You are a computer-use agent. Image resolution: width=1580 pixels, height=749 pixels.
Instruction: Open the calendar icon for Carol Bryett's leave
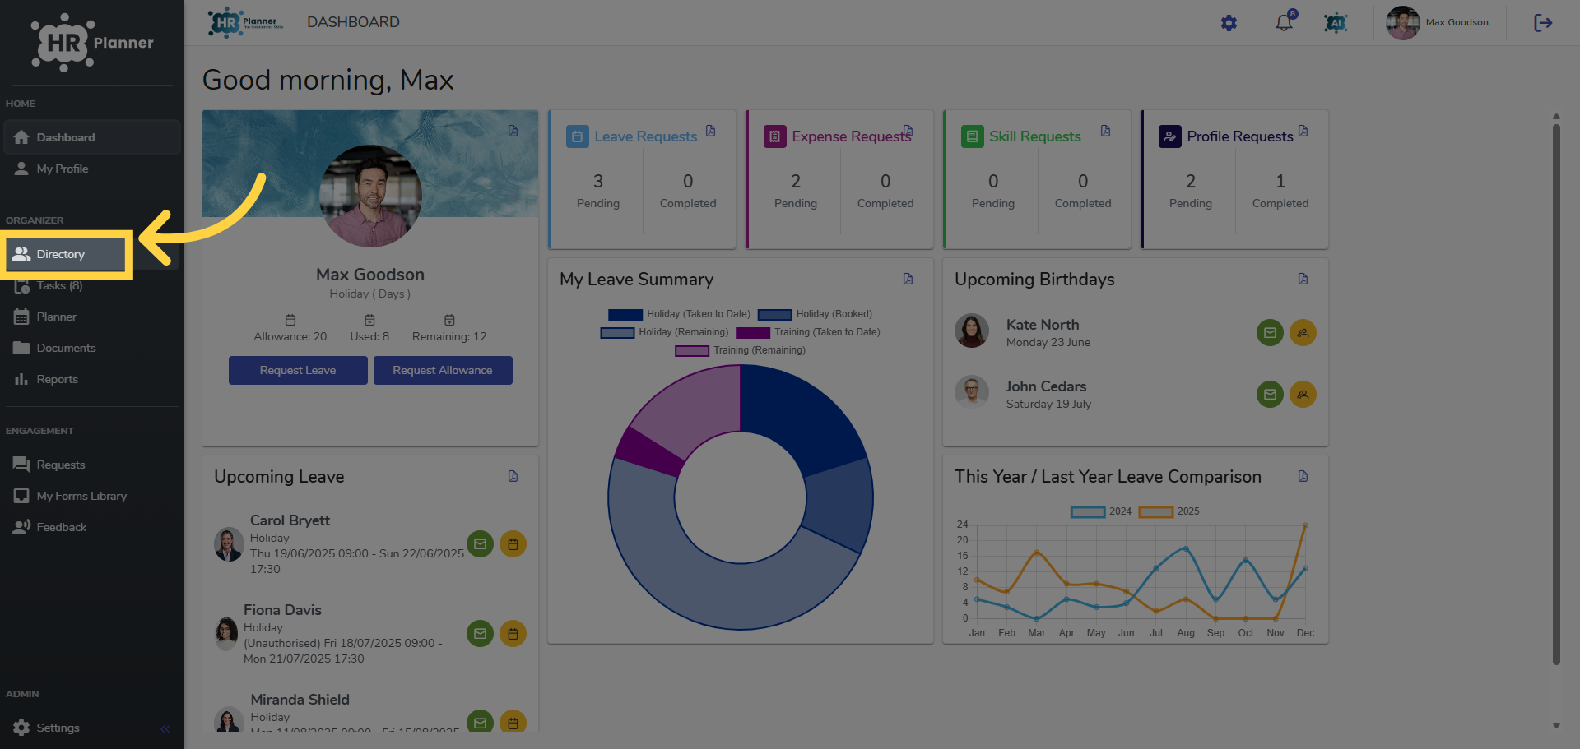click(513, 544)
